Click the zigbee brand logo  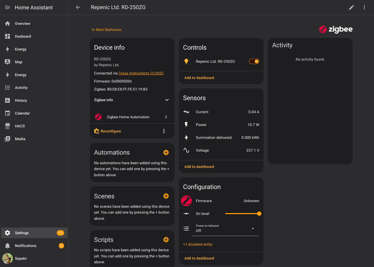pyautogui.click(x=336, y=29)
